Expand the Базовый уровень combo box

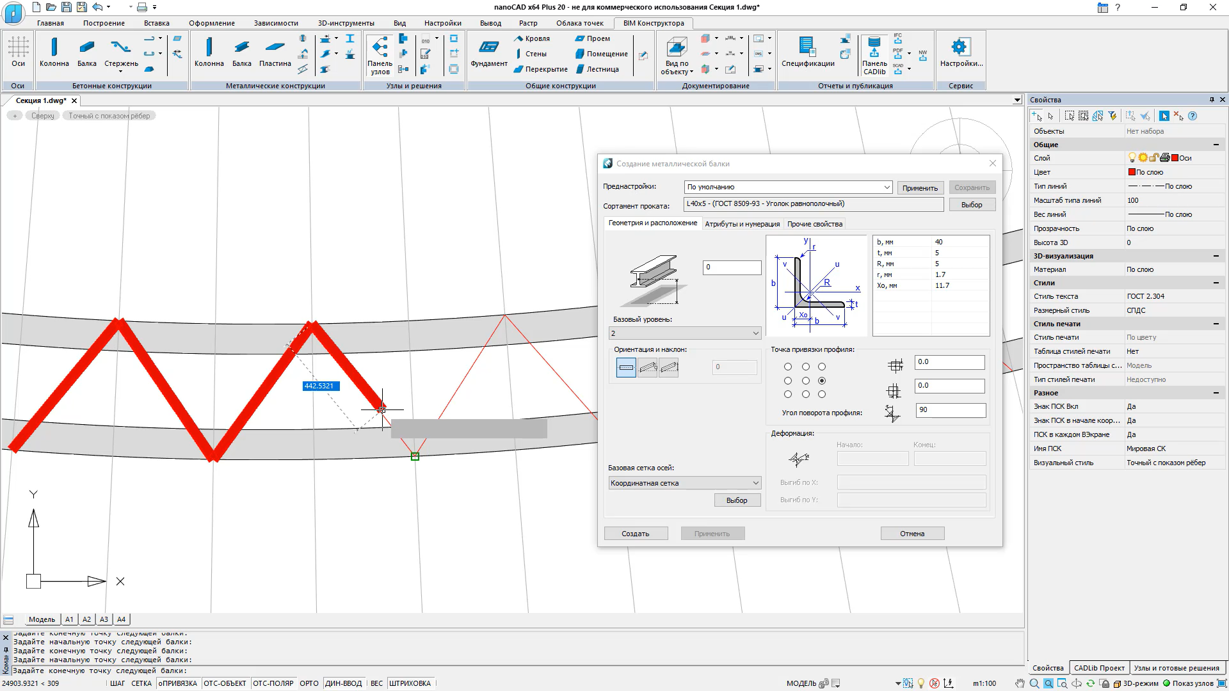[x=755, y=333]
